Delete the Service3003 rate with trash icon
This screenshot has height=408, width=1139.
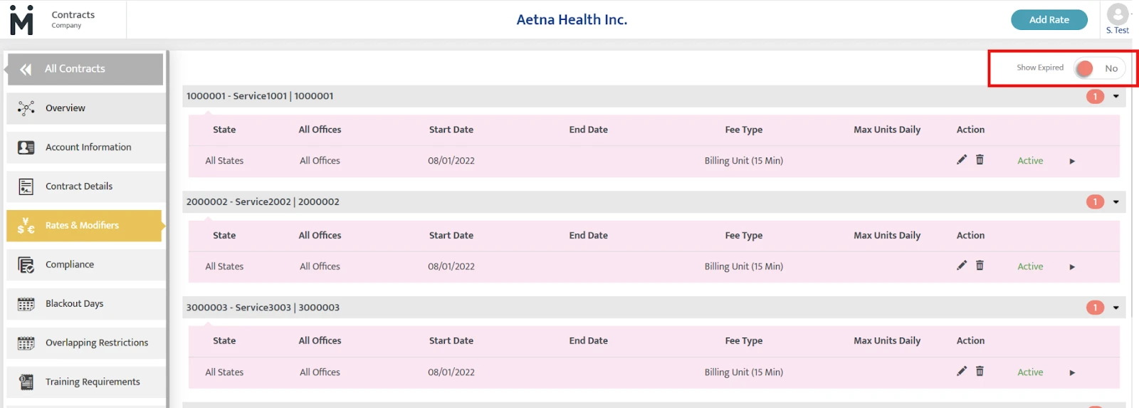pos(980,371)
